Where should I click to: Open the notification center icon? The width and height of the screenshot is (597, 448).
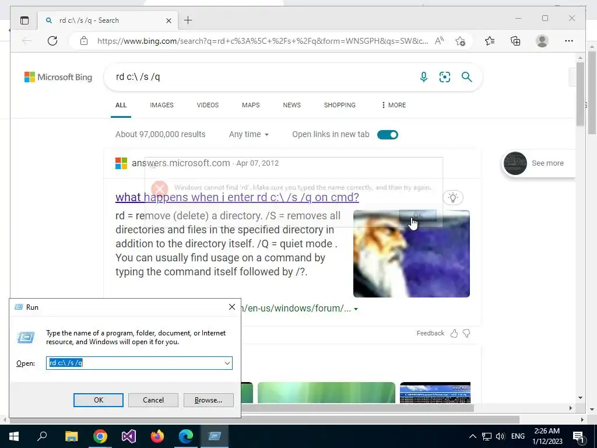click(579, 436)
